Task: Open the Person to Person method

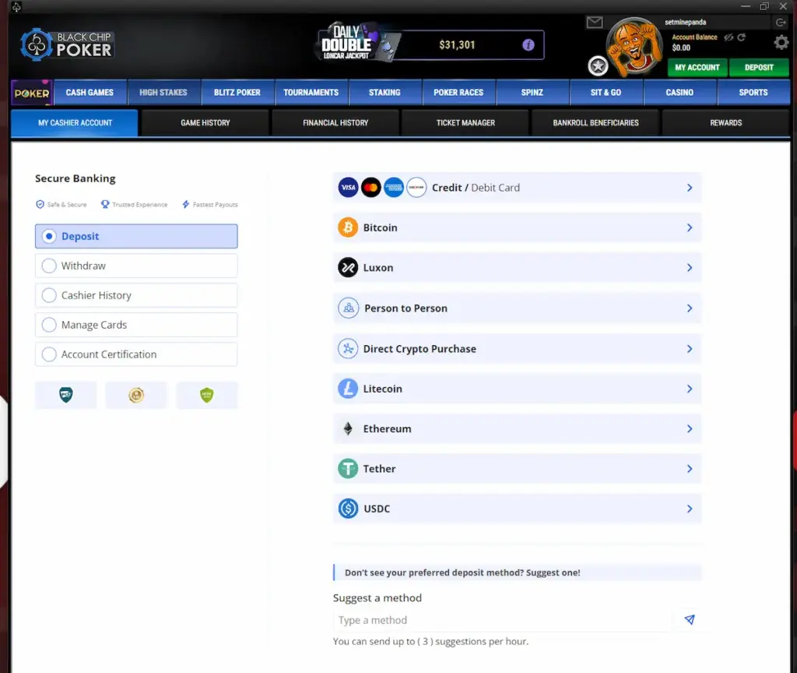Action: [517, 308]
